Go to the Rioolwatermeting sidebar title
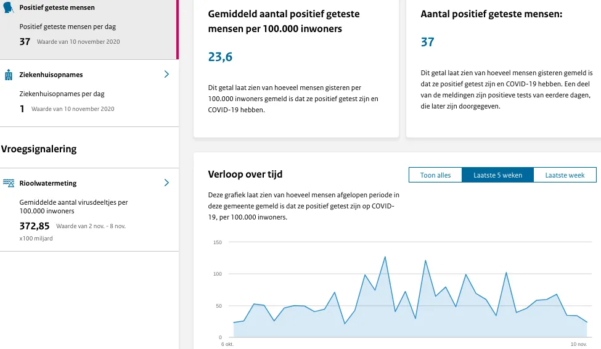Image resolution: width=601 pixels, height=349 pixels. coord(48,183)
